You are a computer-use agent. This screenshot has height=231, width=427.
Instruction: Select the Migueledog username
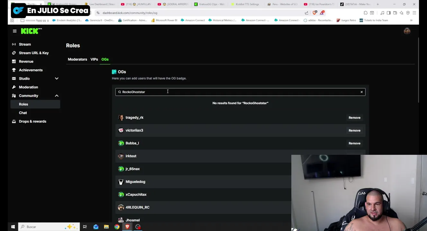tap(135, 182)
